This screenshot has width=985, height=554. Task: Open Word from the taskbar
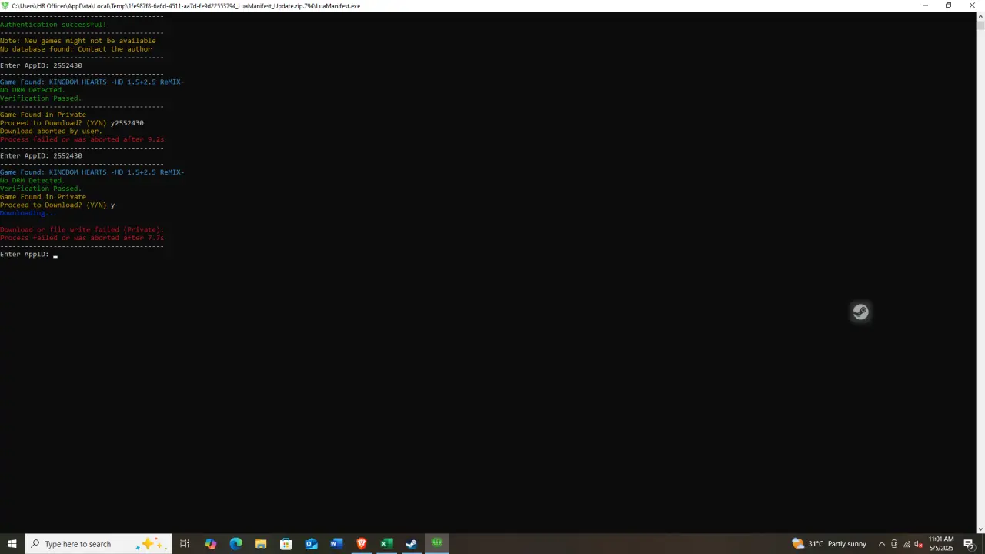[336, 544]
